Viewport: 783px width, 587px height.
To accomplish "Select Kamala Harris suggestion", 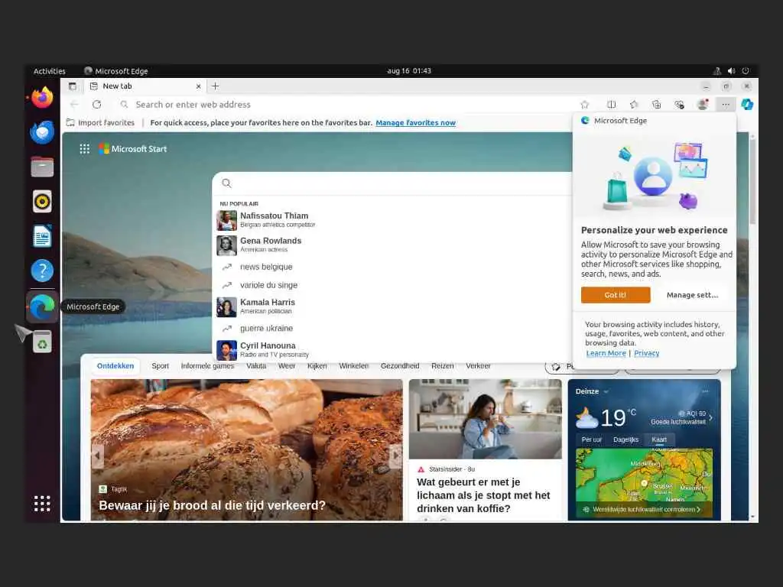I will pos(392,306).
